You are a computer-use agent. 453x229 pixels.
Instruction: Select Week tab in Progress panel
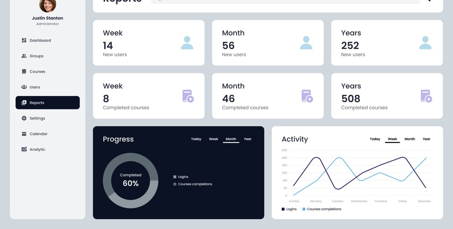tap(213, 139)
